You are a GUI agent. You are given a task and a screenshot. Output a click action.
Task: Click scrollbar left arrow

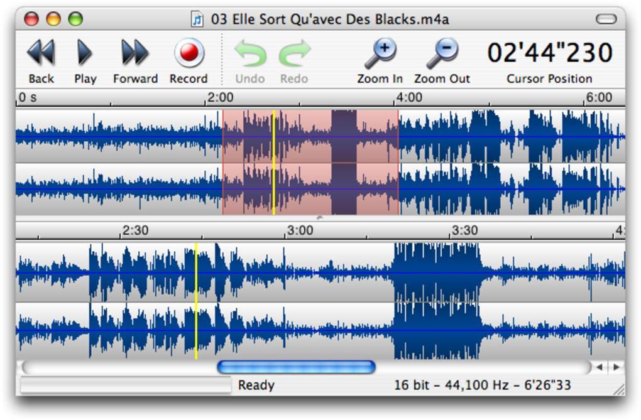click(600, 367)
